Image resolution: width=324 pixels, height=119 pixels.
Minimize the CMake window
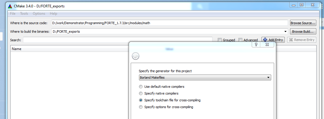(294, 5)
